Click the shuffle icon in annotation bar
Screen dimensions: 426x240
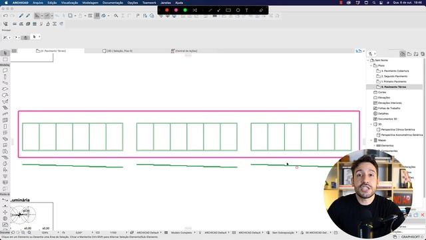195,11
